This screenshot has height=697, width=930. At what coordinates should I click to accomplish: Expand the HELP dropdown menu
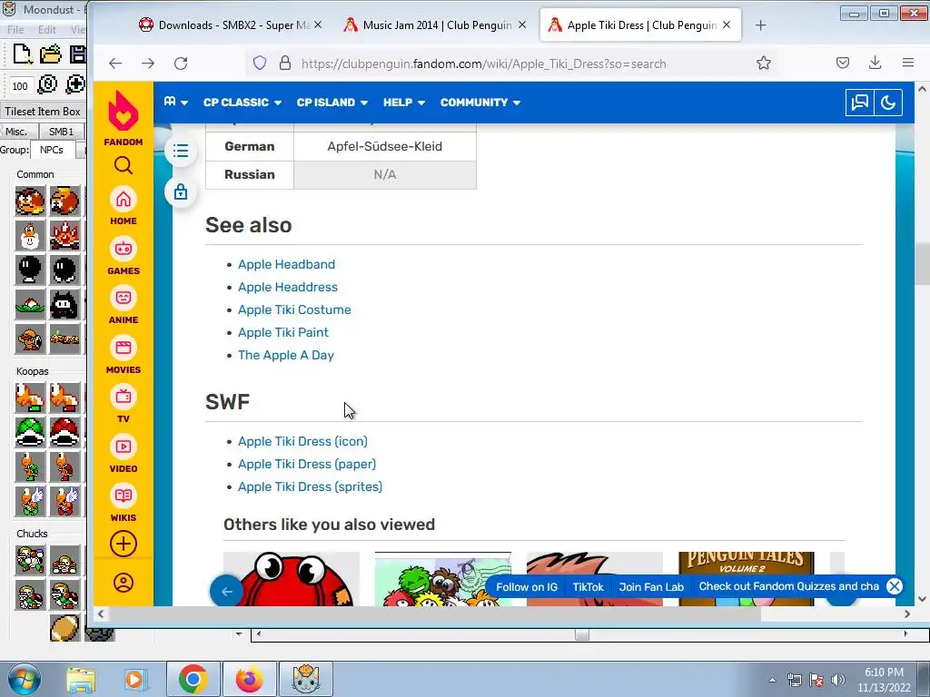click(x=404, y=103)
